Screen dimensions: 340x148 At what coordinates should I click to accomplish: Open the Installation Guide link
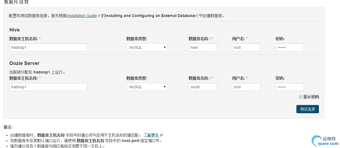(82, 16)
